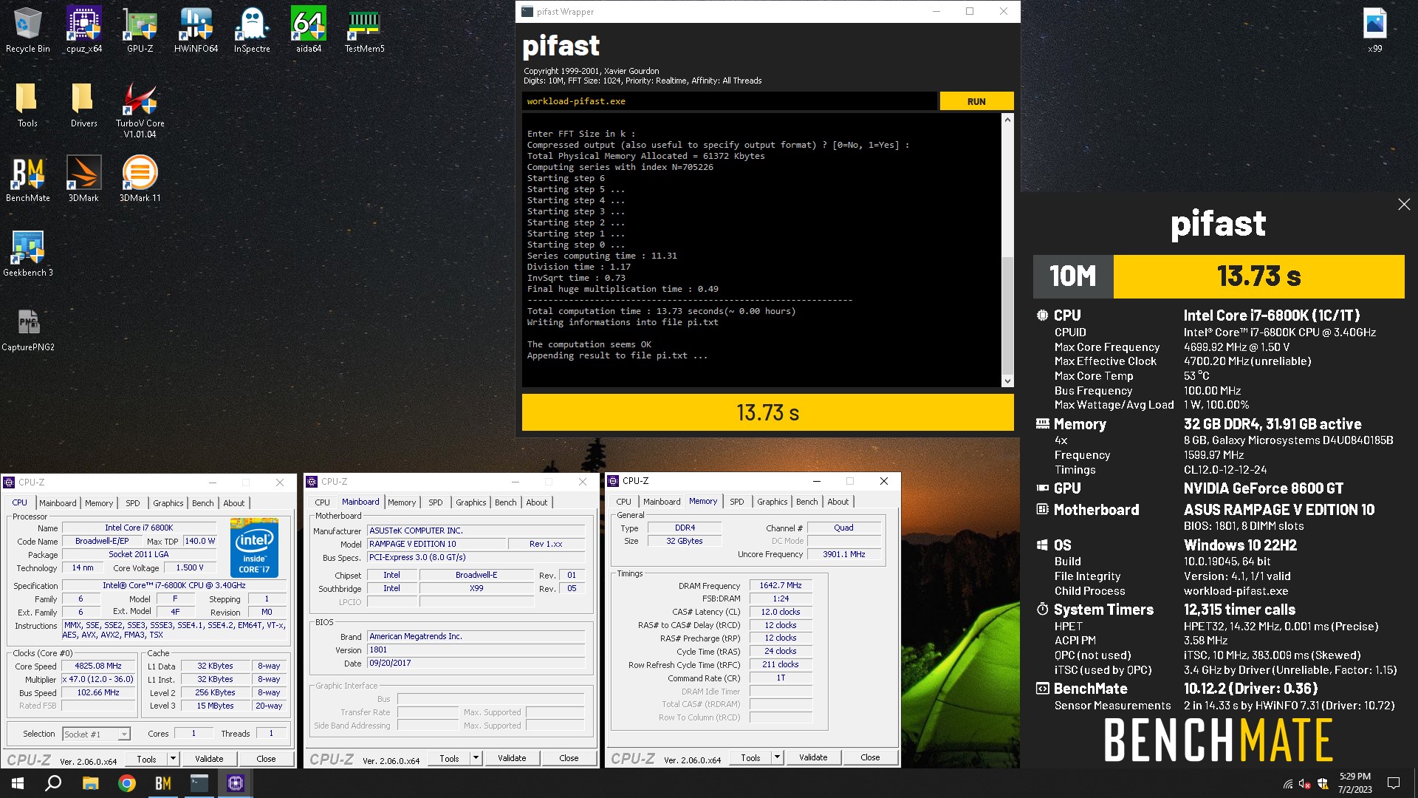Click Close button in right CPU-Z window
The image size is (1418, 798).
(x=870, y=757)
